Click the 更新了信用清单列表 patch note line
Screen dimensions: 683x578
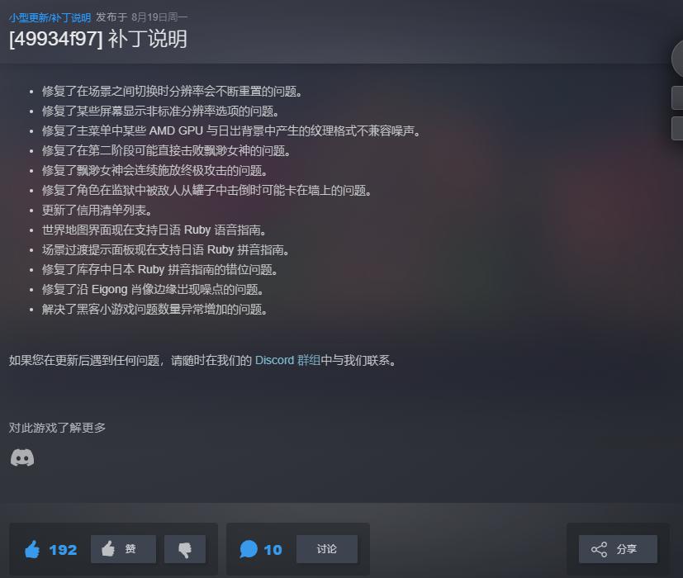pos(97,210)
